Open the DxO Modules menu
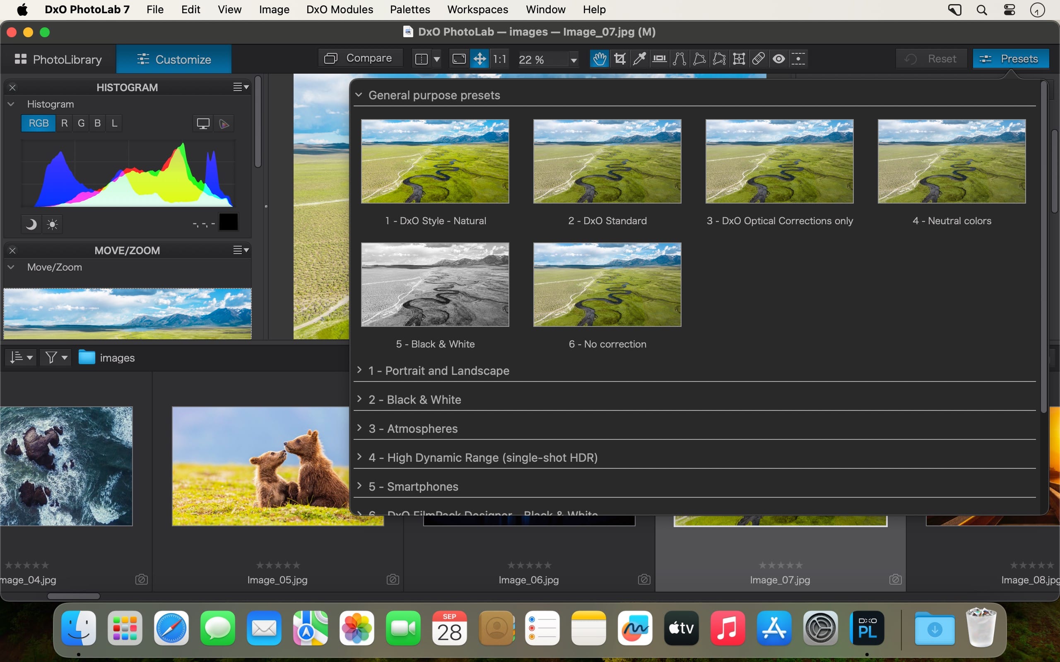 [340, 10]
